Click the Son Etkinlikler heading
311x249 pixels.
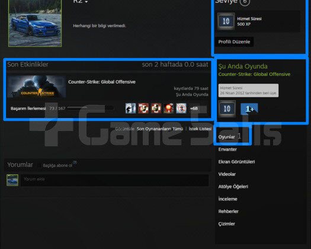(x=28, y=65)
